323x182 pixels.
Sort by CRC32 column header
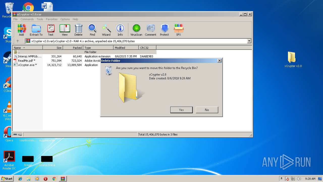[148, 48]
